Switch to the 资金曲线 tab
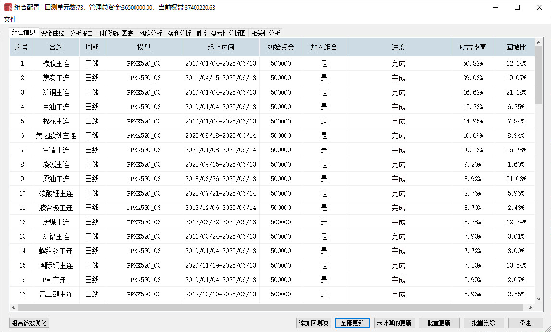The width and height of the screenshot is (551, 332). 52,33
